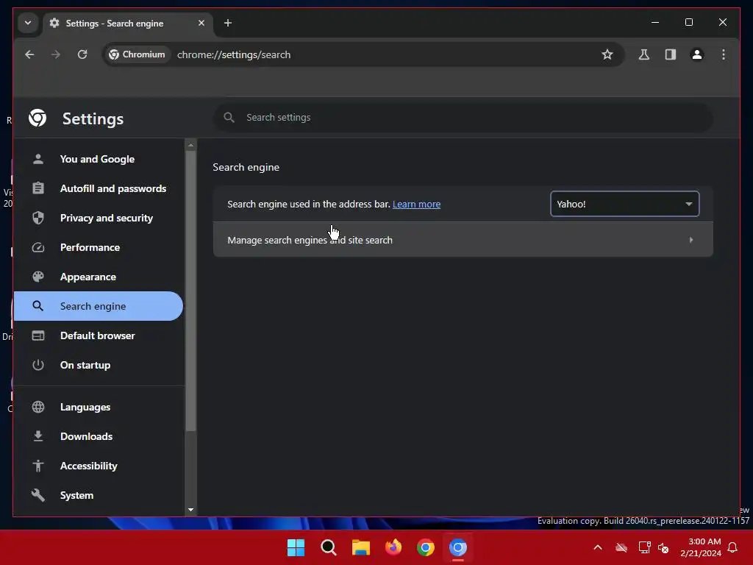Open the Windows Start menu

(296, 547)
